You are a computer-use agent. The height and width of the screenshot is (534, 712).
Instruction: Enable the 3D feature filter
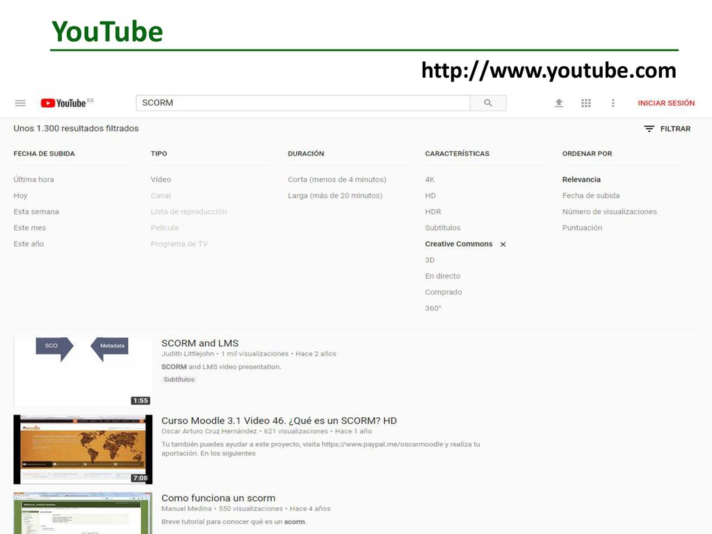coord(430,260)
